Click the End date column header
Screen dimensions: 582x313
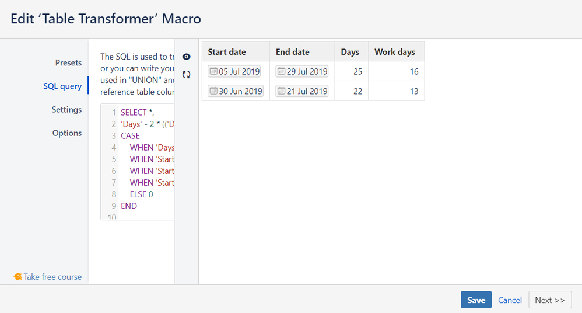click(x=293, y=52)
